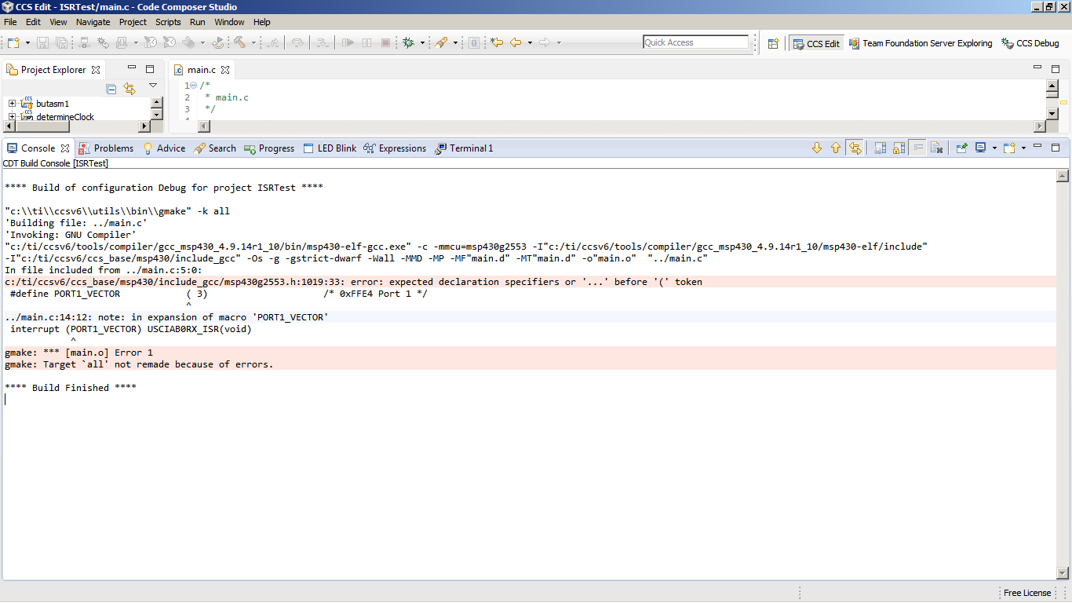
Task: Open the New icon's dropdown arrow
Action: coord(27,42)
